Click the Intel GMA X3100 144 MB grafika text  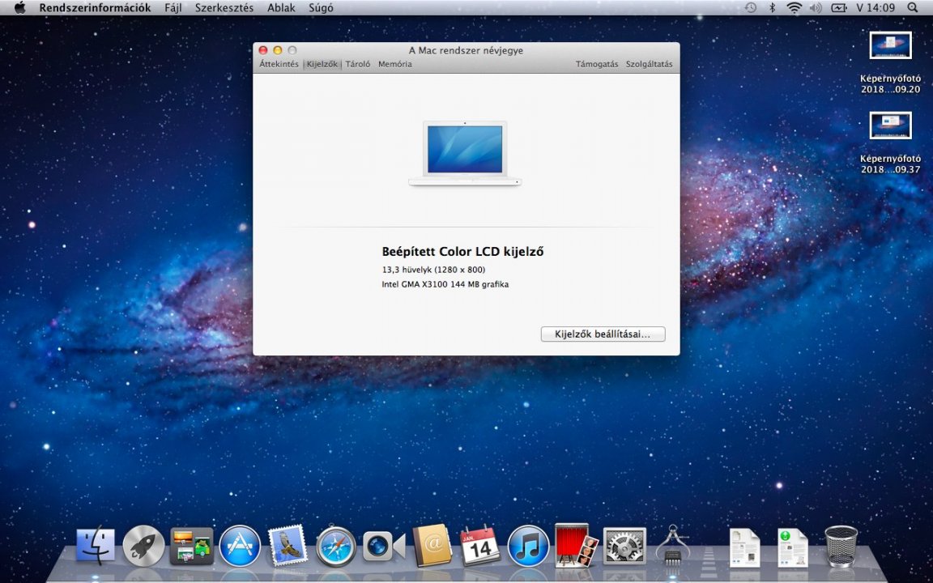pyautogui.click(x=445, y=284)
